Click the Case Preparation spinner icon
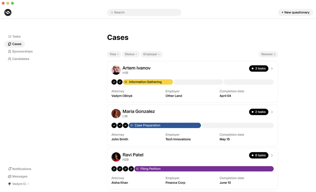316x192 pixels. pos(132,125)
